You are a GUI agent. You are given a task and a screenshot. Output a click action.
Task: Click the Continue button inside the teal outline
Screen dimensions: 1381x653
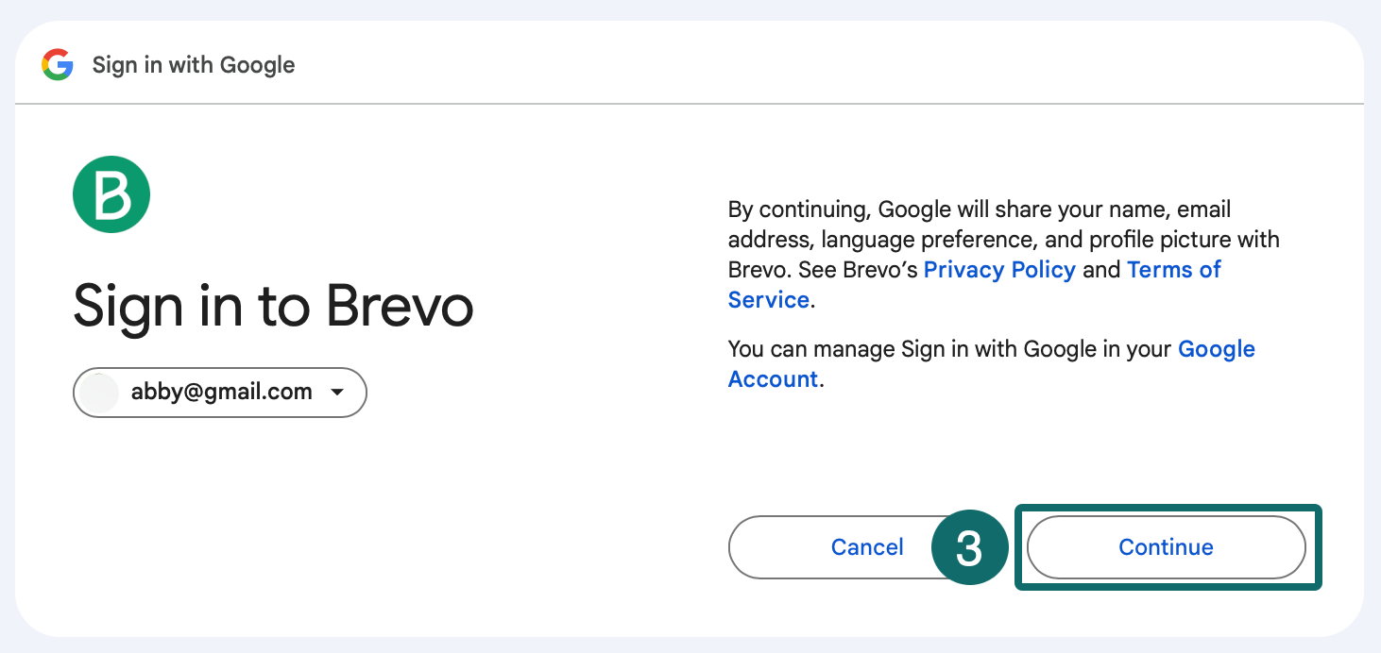(x=1166, y=547)
